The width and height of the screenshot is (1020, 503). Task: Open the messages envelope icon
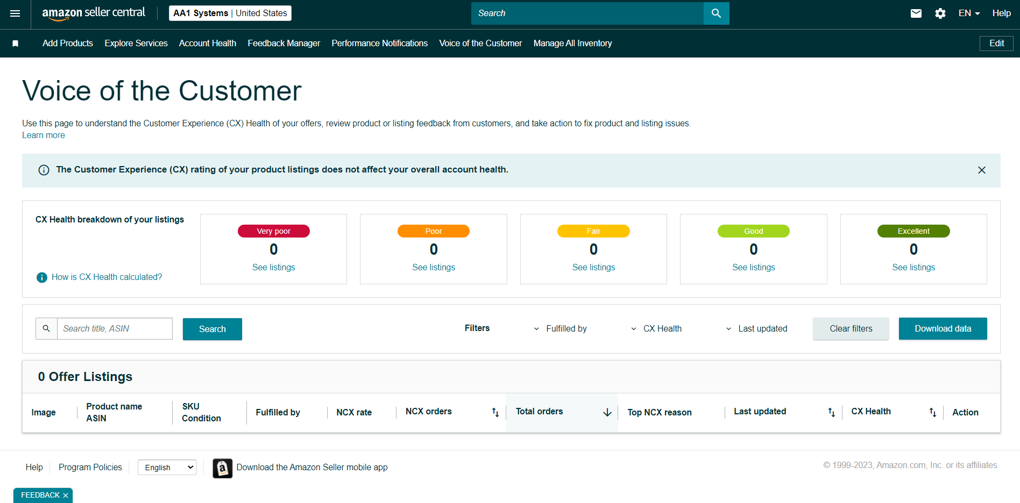click(916, 13)
